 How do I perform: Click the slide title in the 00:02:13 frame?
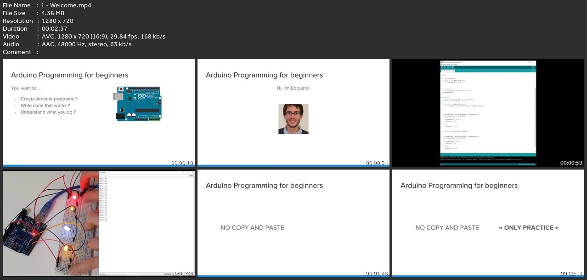point(459,186)
